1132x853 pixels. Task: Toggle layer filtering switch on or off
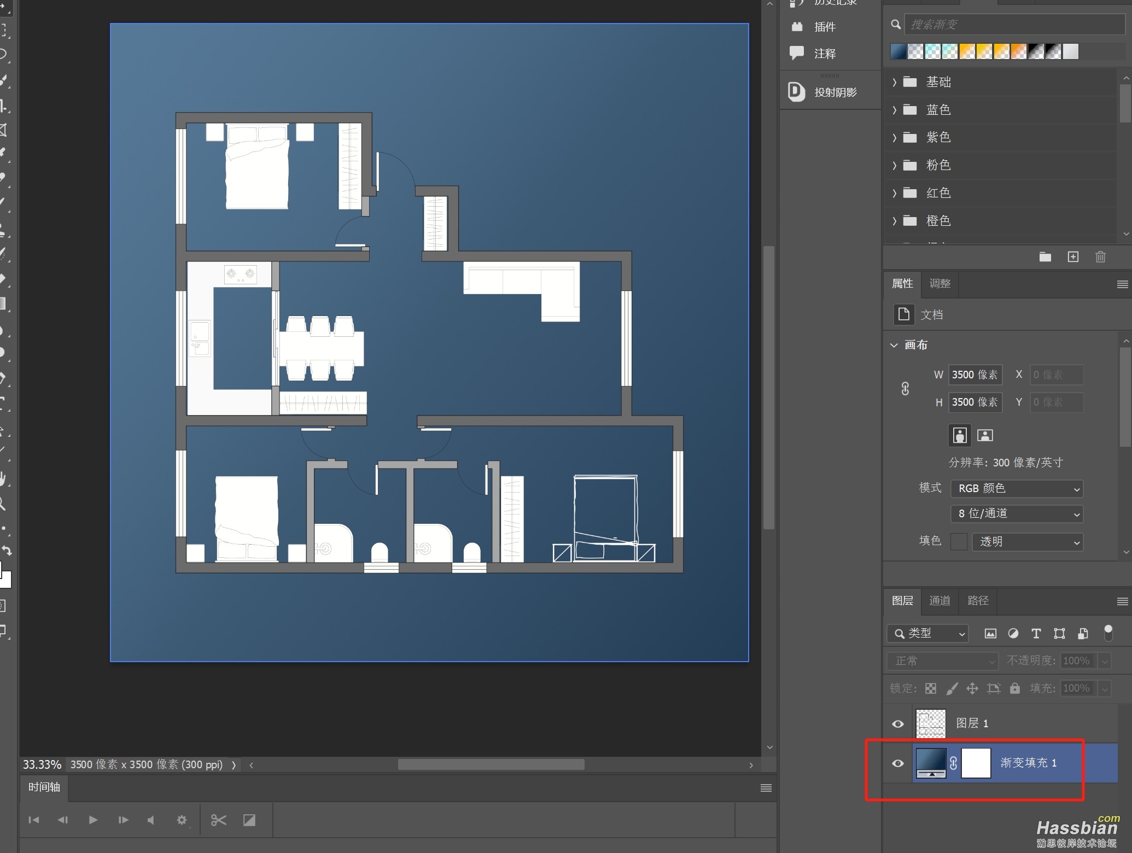click(1108, 633)
